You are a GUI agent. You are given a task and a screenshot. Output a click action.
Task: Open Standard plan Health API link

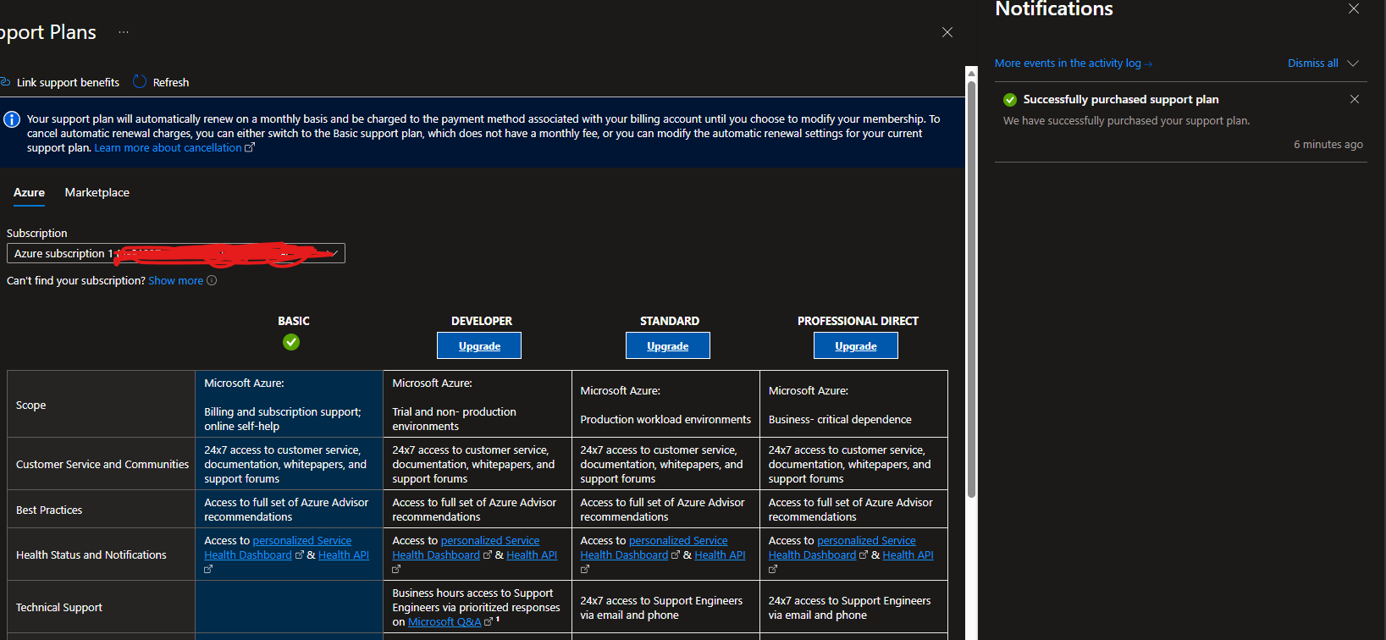(x=720, y=555)
